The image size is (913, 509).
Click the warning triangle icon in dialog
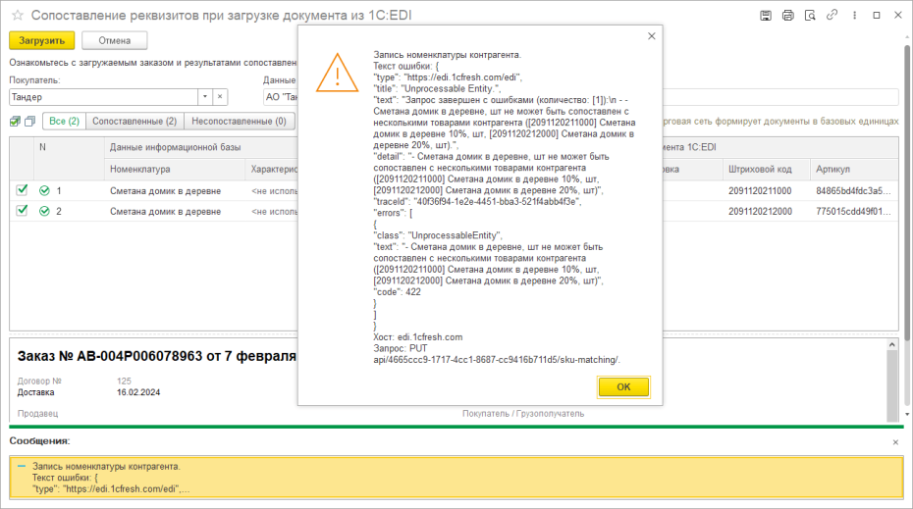[x=337, y=74]
